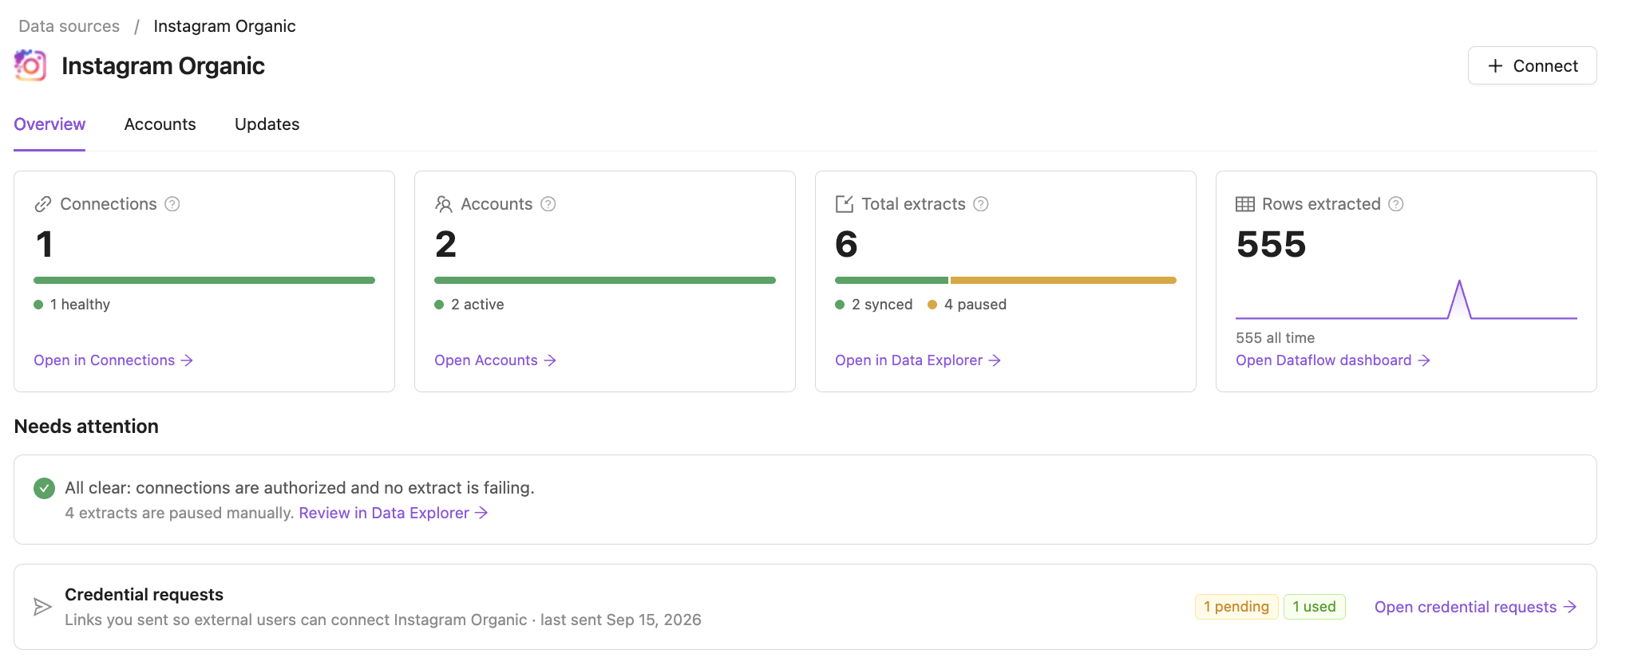Viewport: 1626px width, 665px height.
Task: Click the yellow paused extracts bar segment
Action: coord(1063,281)
